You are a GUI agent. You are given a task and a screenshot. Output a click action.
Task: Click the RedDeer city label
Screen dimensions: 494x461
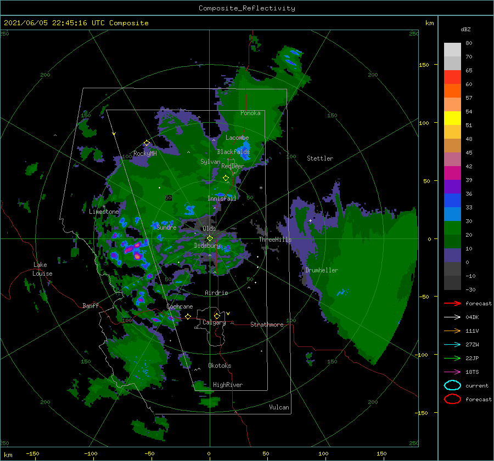[233, 166]
